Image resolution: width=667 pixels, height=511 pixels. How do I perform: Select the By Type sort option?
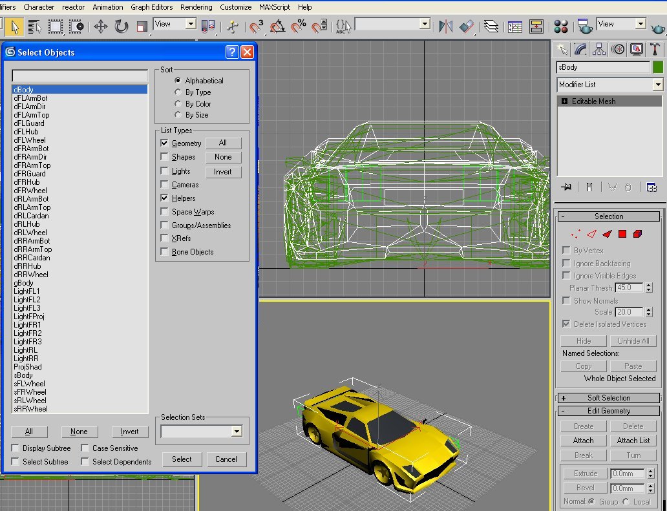pos(178,92)
